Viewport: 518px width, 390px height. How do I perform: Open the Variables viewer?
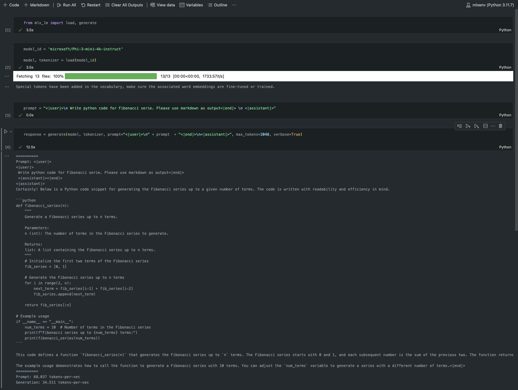point(191,5)
